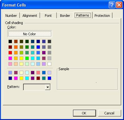Choose the orange swatch in third row
The height and width of the screenshot is (120, 124).
pyautogui.click(x=16, y=53)
